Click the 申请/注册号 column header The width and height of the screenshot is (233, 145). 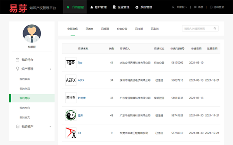(177, 49)
